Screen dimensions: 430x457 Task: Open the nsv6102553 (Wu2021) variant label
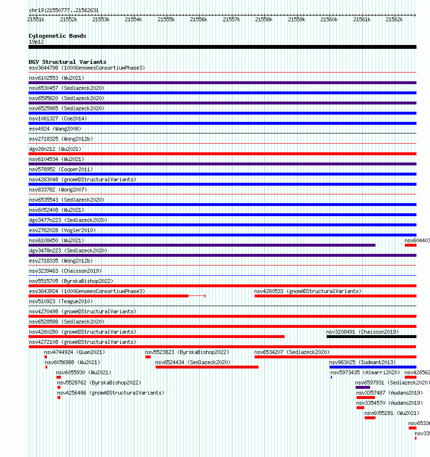coord(57,78)
